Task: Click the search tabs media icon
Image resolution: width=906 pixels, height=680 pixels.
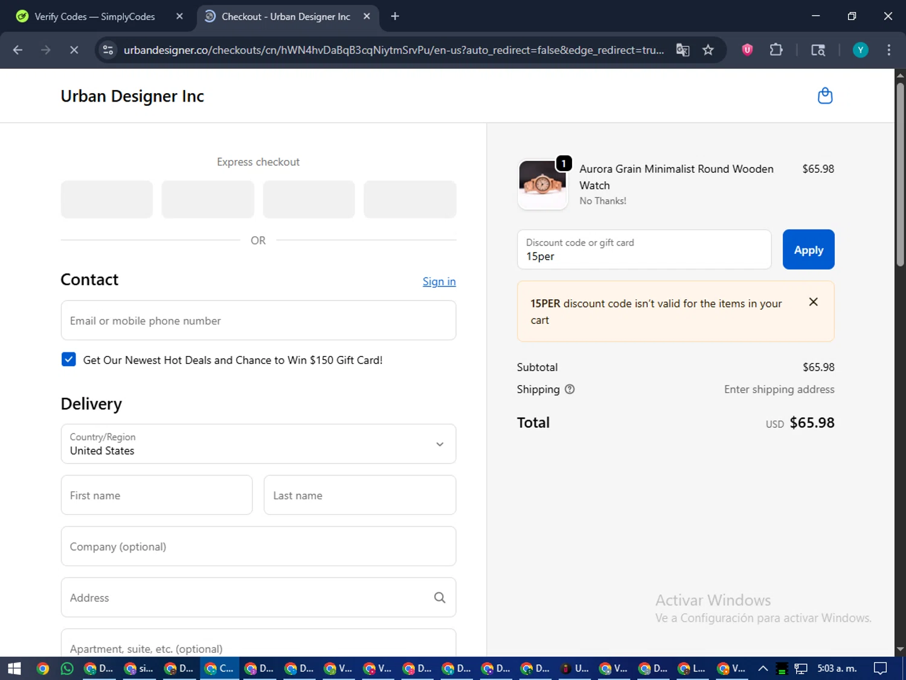Action: click(818, 50)
